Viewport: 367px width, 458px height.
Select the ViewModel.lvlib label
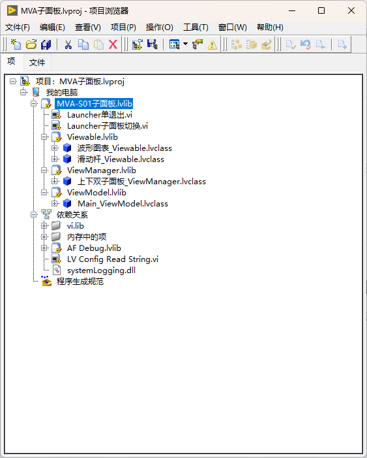pos(96,193)
